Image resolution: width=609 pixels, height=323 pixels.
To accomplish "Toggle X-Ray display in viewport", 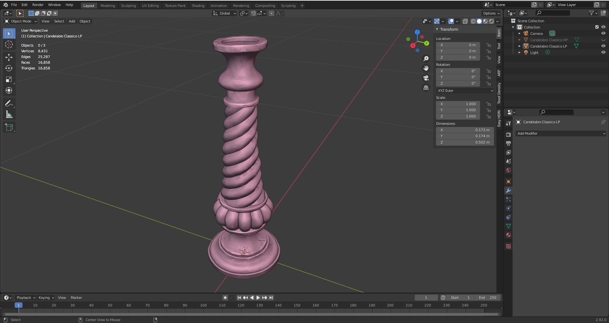I will coord(465,21).
